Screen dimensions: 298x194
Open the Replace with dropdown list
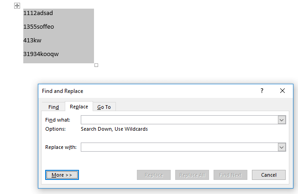[x=282, y=147]
